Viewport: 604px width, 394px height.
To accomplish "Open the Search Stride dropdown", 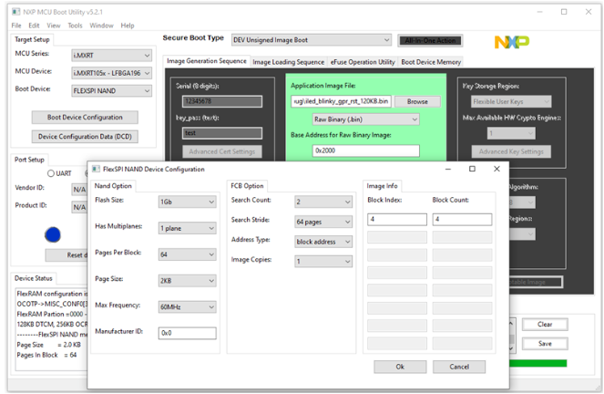I will coord(323,222).
